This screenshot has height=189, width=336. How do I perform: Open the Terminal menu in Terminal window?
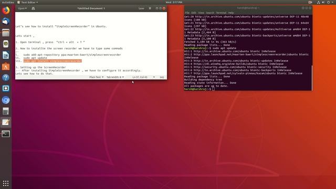(x=221, y=13)
